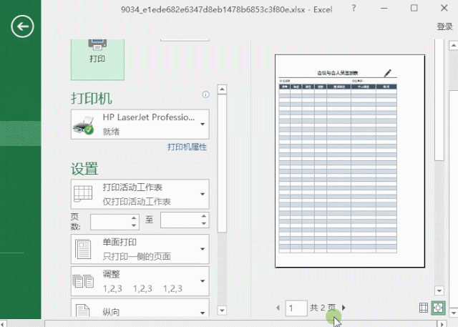Toggle Show Margins in preview
Viewport: 458px width, 327px height.
424,308
